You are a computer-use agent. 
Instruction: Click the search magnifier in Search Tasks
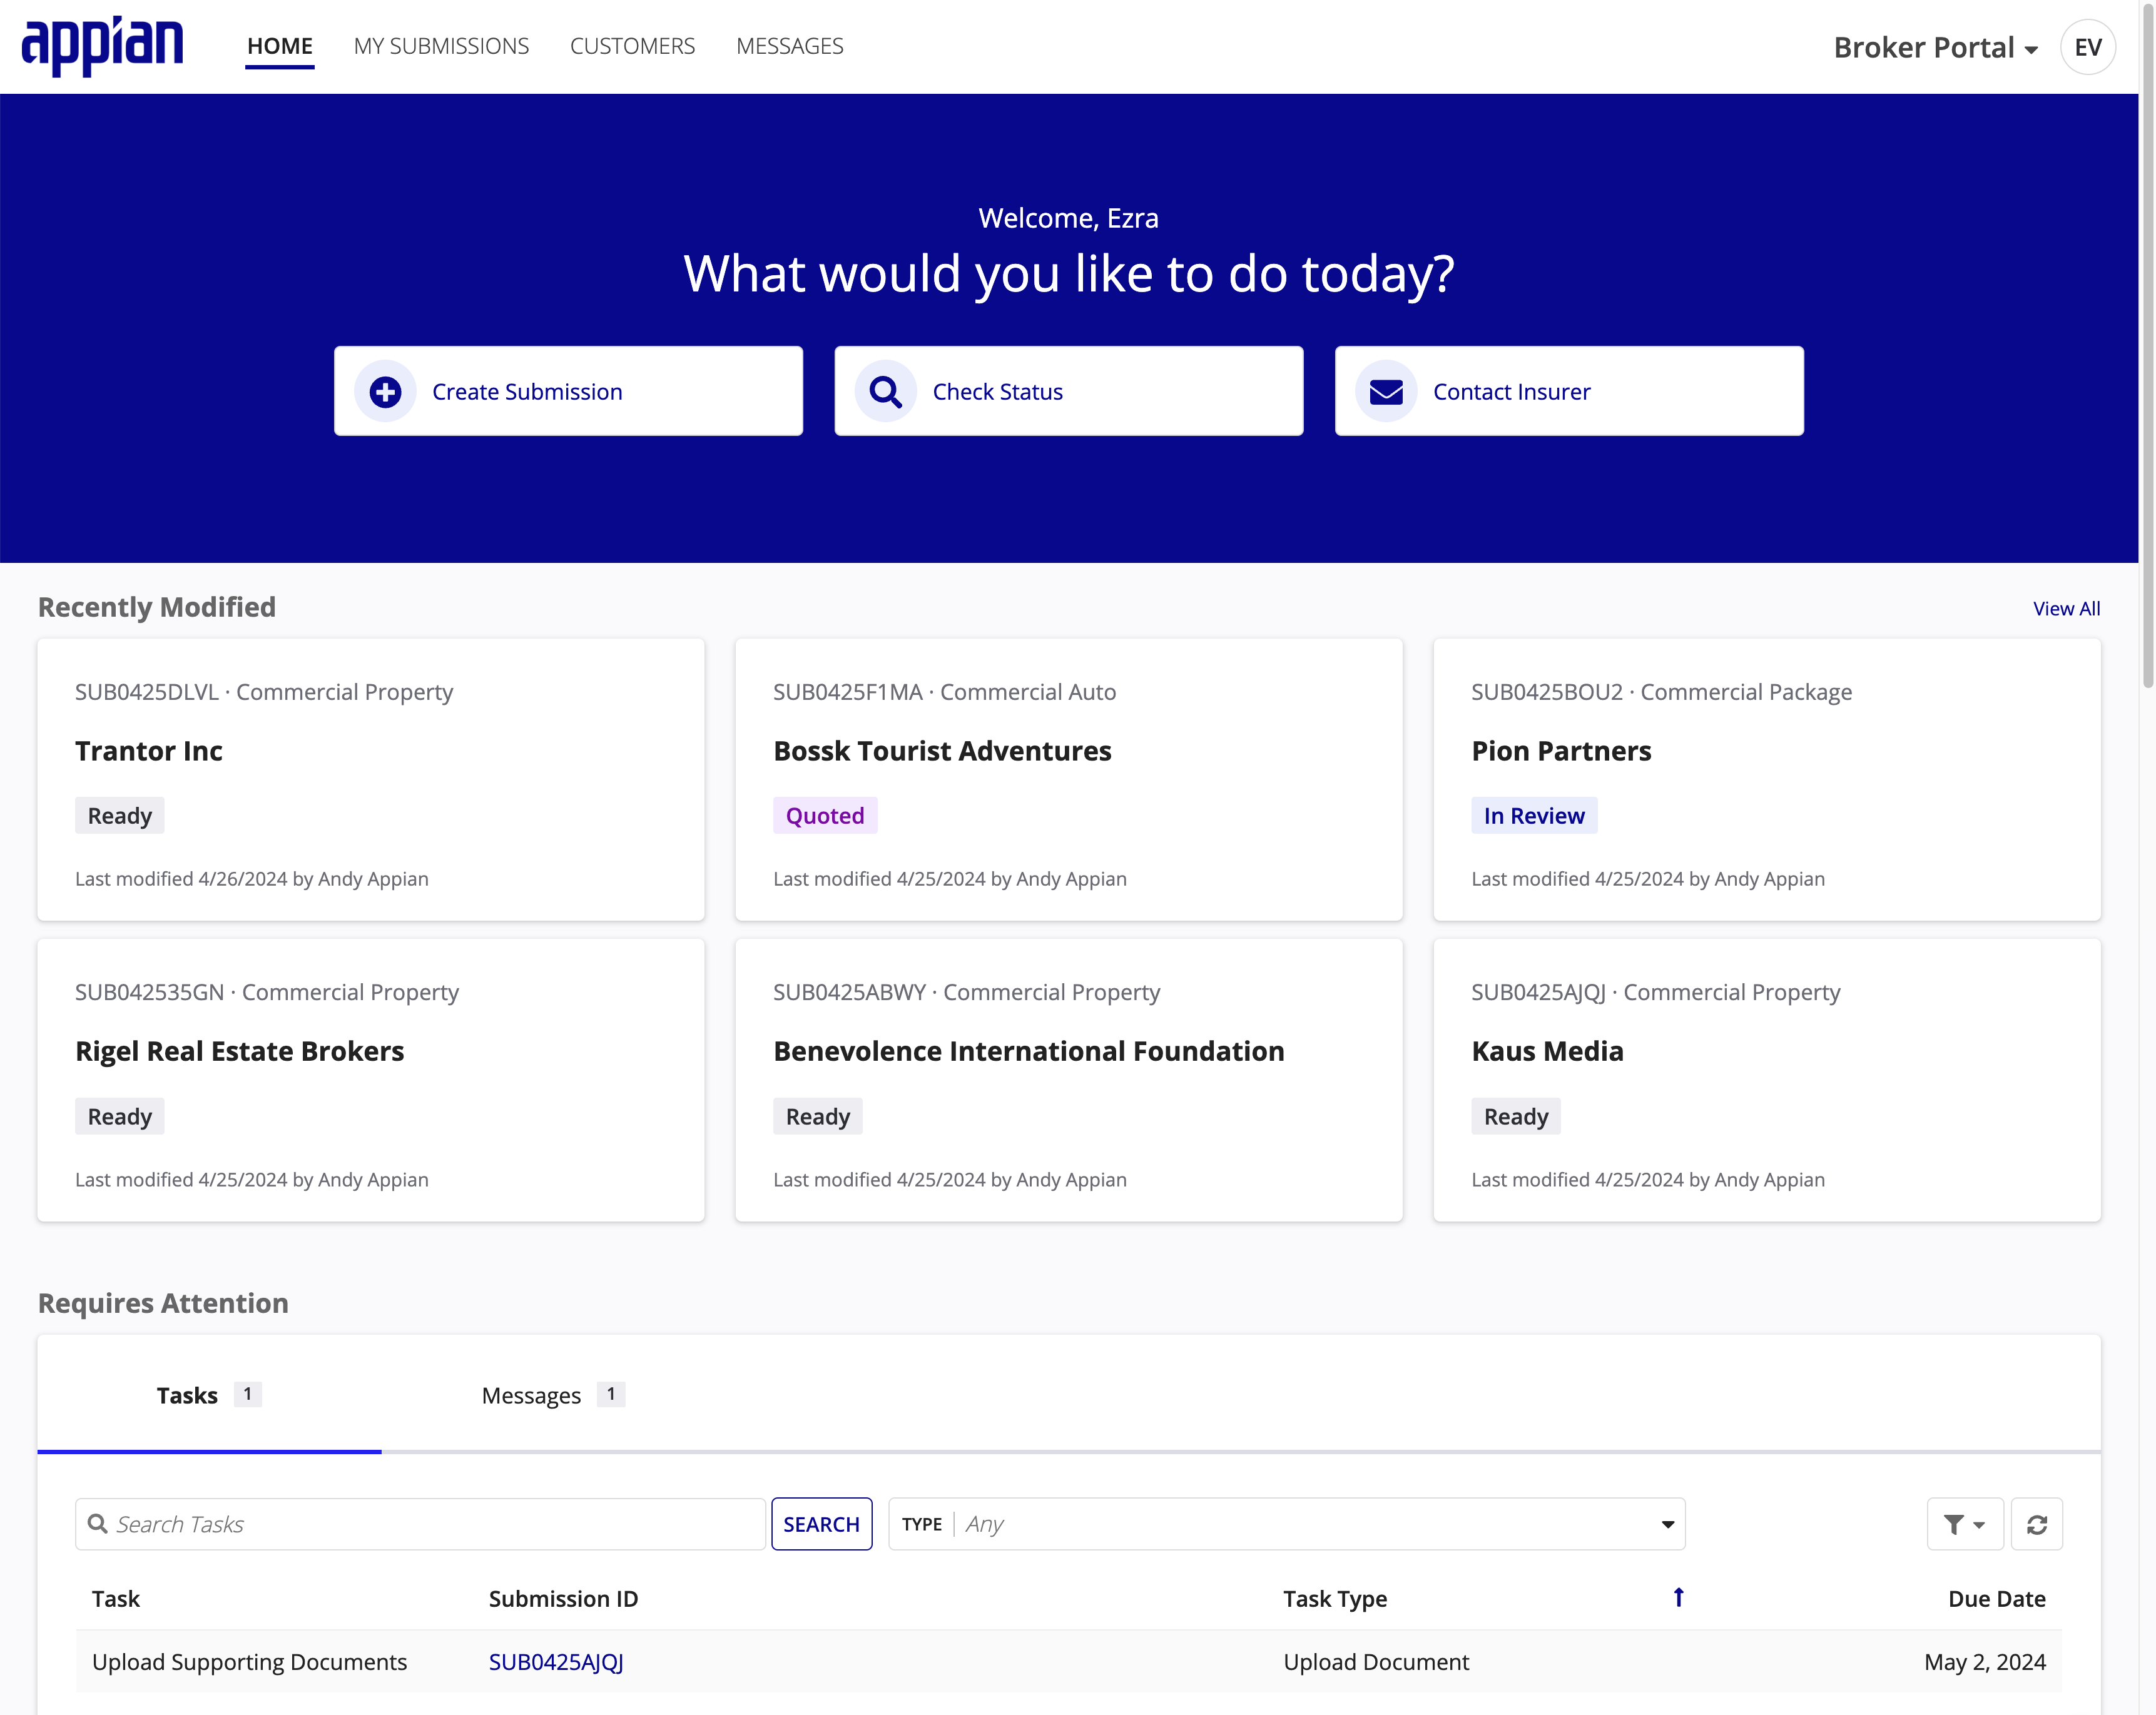click(x=98, y=1524)
